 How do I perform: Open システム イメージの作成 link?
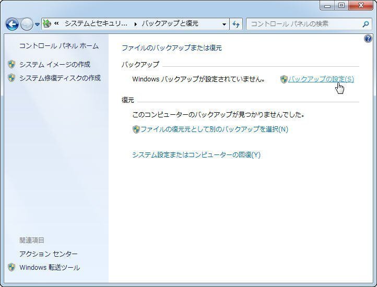55,64
